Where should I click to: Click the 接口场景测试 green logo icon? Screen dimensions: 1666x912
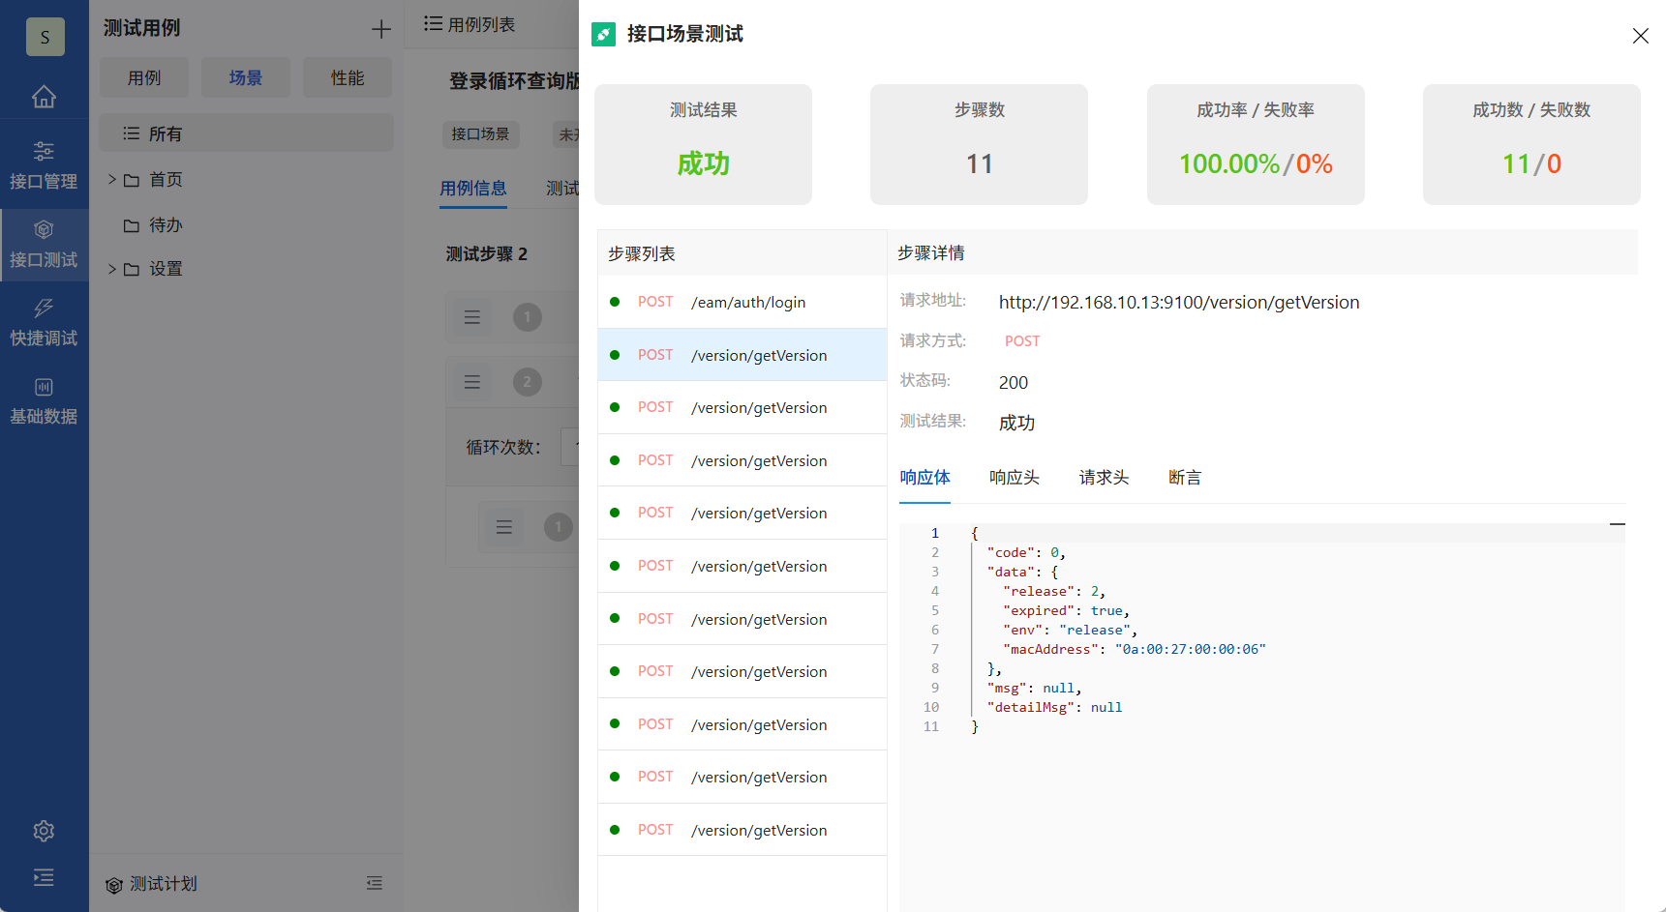click(603, 35)
